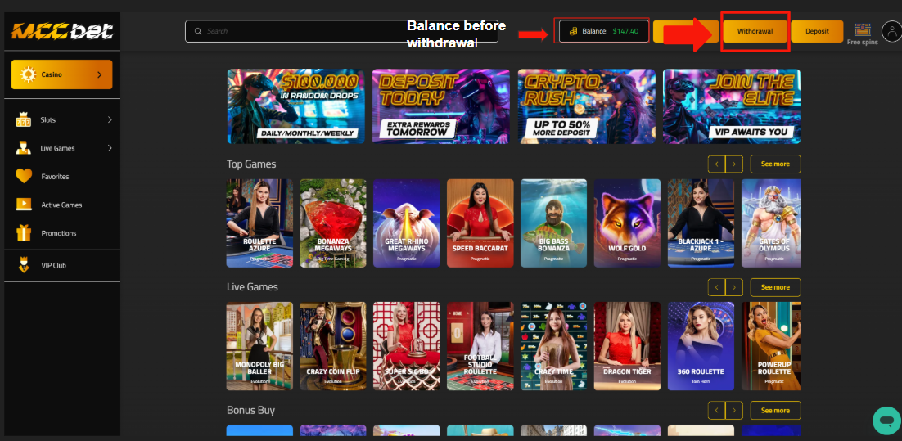Open the user profile avatar icon
Viewport: 902px width, 441px height.
(x=891, y=32)
